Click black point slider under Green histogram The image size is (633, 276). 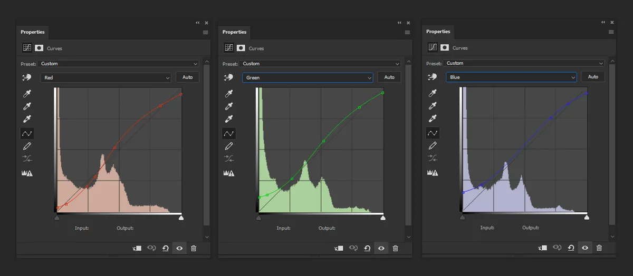pos(258,217)
